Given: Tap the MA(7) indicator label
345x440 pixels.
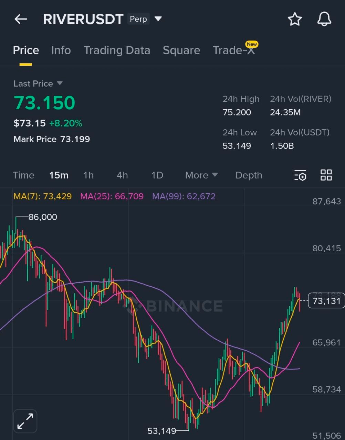Looking at the screenshot, I should [x=43, y=197].
